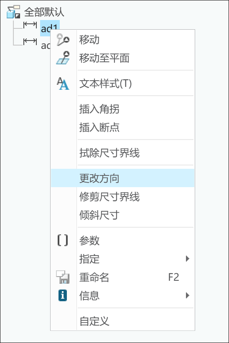Select 插入断点 in the menu
Screen dimensions: 229x343
[x=122, y=127]
